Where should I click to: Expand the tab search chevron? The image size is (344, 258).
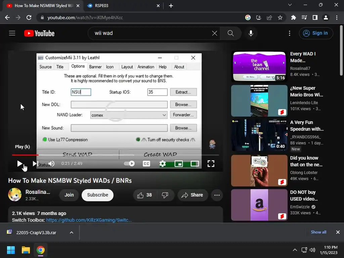coord(290,5)
